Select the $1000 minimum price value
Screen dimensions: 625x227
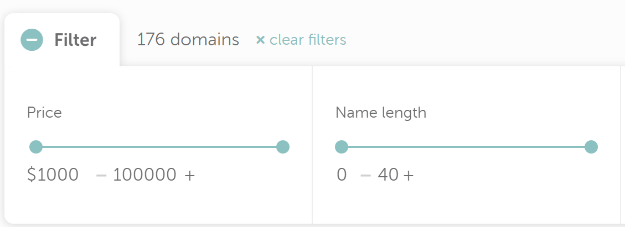(53, 175)
